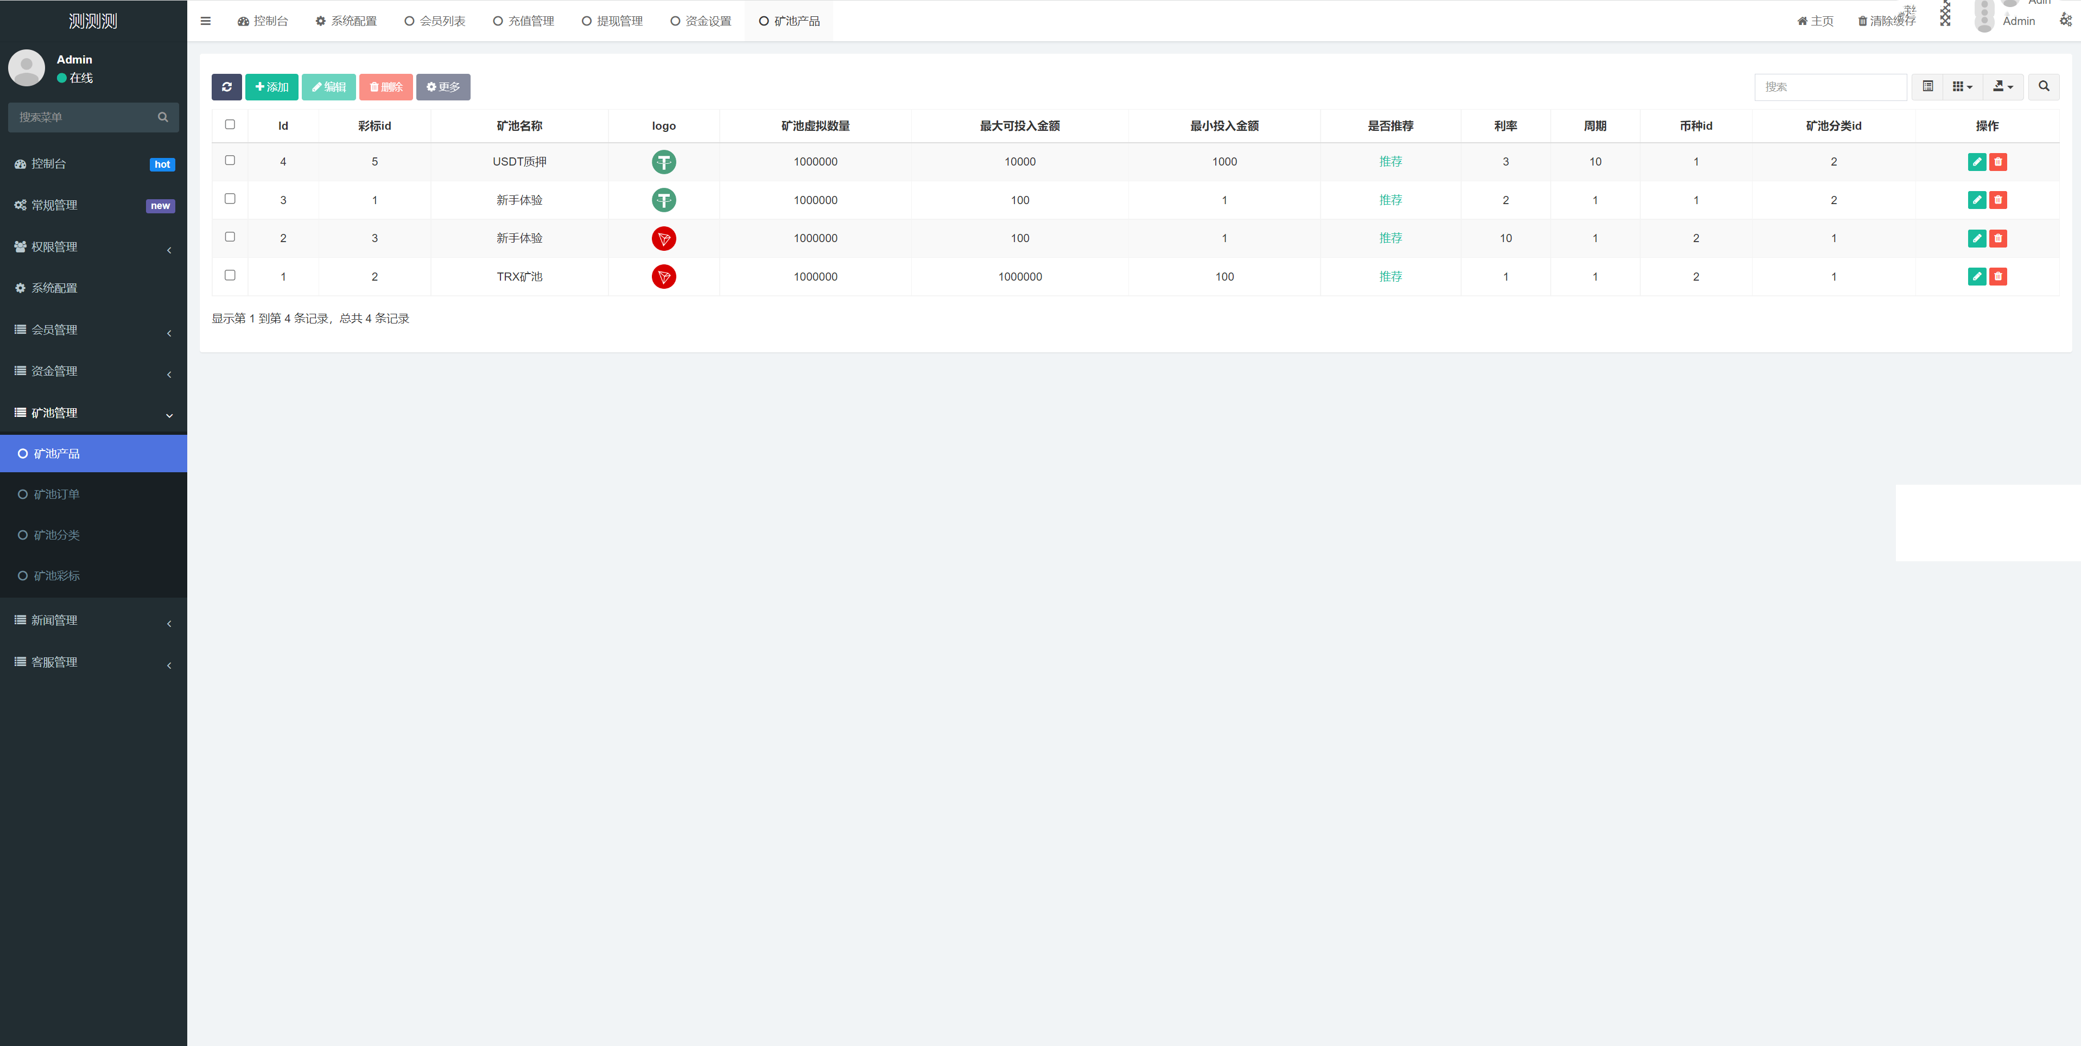Check the checkbox for USDT质押 row

pos(230,160)
